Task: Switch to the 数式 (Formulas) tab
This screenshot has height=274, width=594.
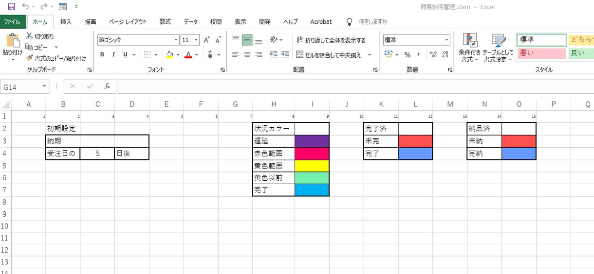Action: coord(165,22)
